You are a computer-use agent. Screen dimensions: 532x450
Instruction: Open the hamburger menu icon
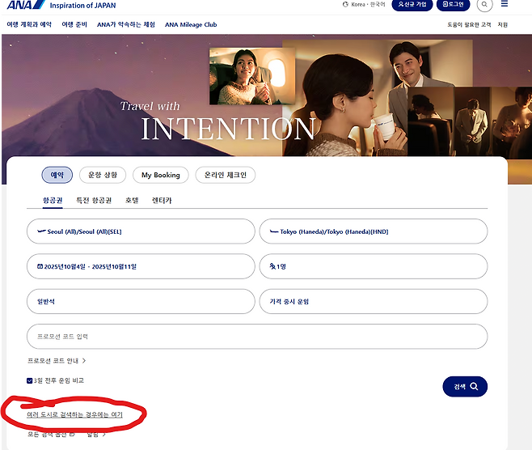(x=505, y=4)
